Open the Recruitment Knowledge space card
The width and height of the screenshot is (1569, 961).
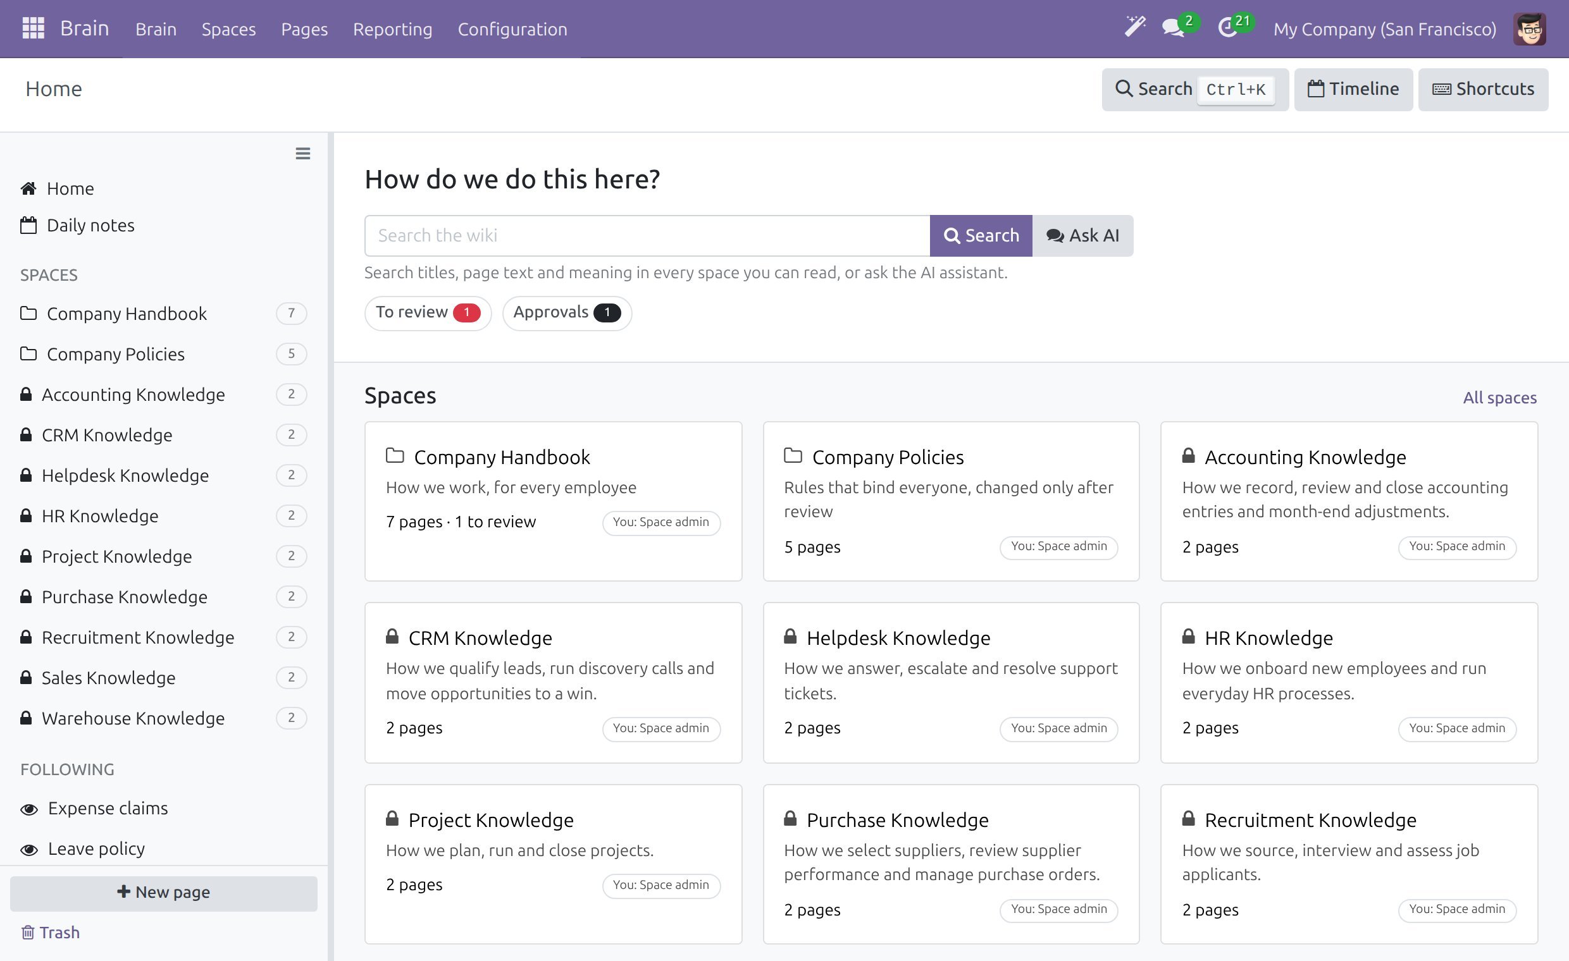pos(1349,864)
